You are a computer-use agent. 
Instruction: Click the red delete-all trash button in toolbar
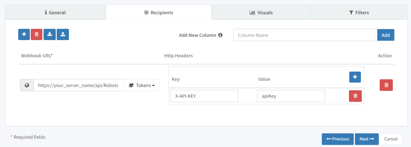click(37, 34)
